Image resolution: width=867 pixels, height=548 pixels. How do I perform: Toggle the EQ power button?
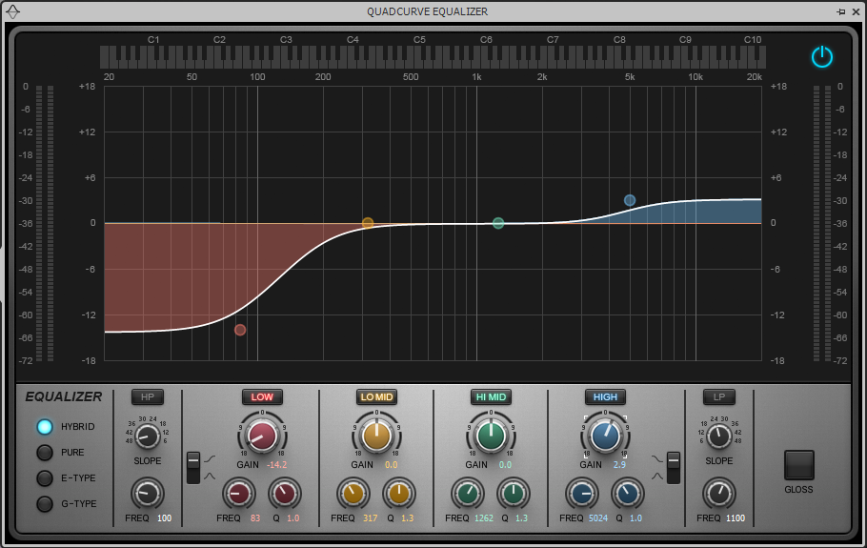(821, 57)
